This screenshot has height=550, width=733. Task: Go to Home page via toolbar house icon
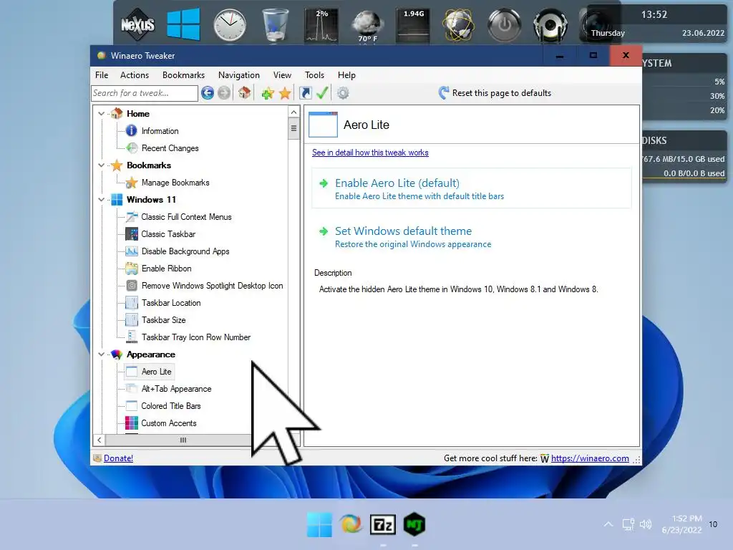point(245,93)
